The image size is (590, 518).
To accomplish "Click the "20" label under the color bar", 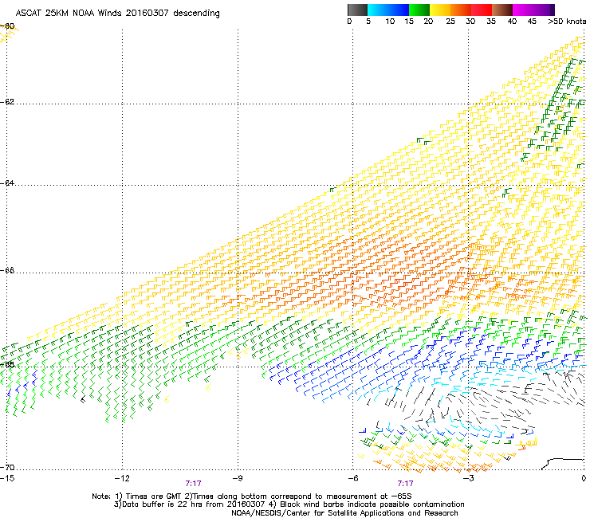I will (x=428, y=21).
